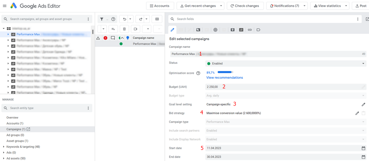Click the video camera toolbar icon

coord(135,29)
